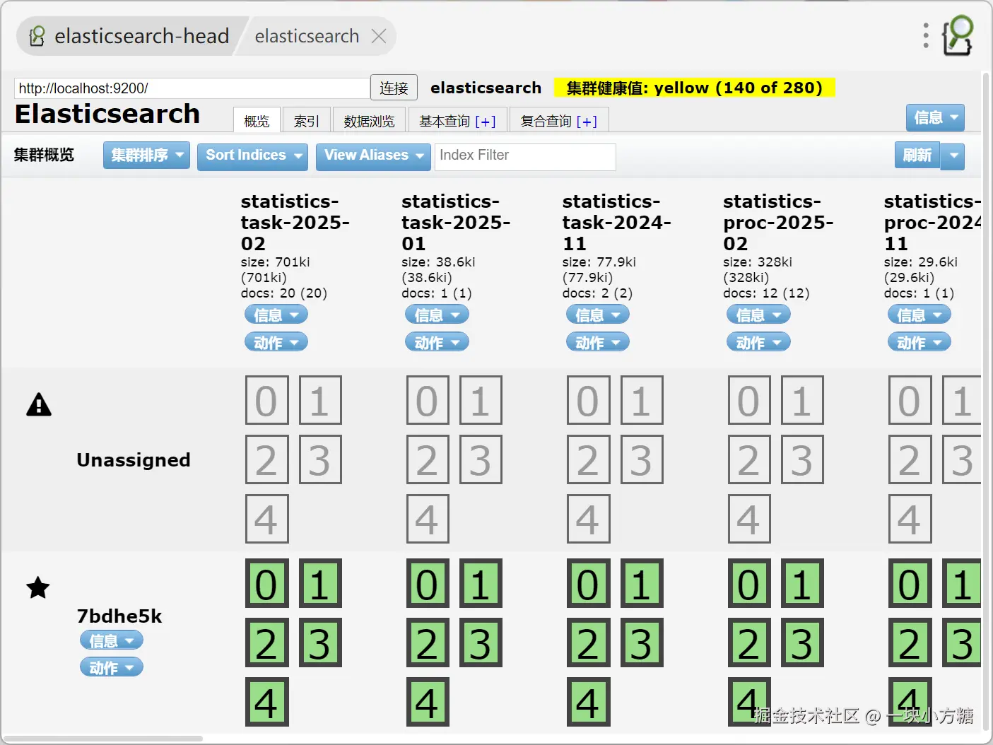Image resolution: width=993 pixels, height=745 pixels.
Task: Click unassigned shard 3 of statistics-task-2025-02
Action: 320,459
